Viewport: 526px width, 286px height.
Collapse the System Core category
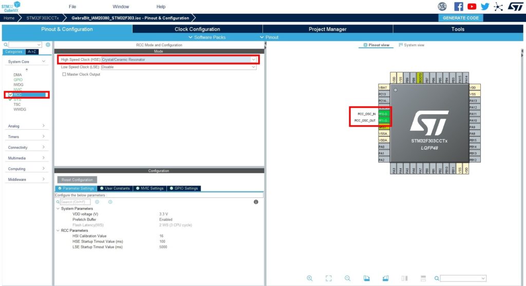44,62
